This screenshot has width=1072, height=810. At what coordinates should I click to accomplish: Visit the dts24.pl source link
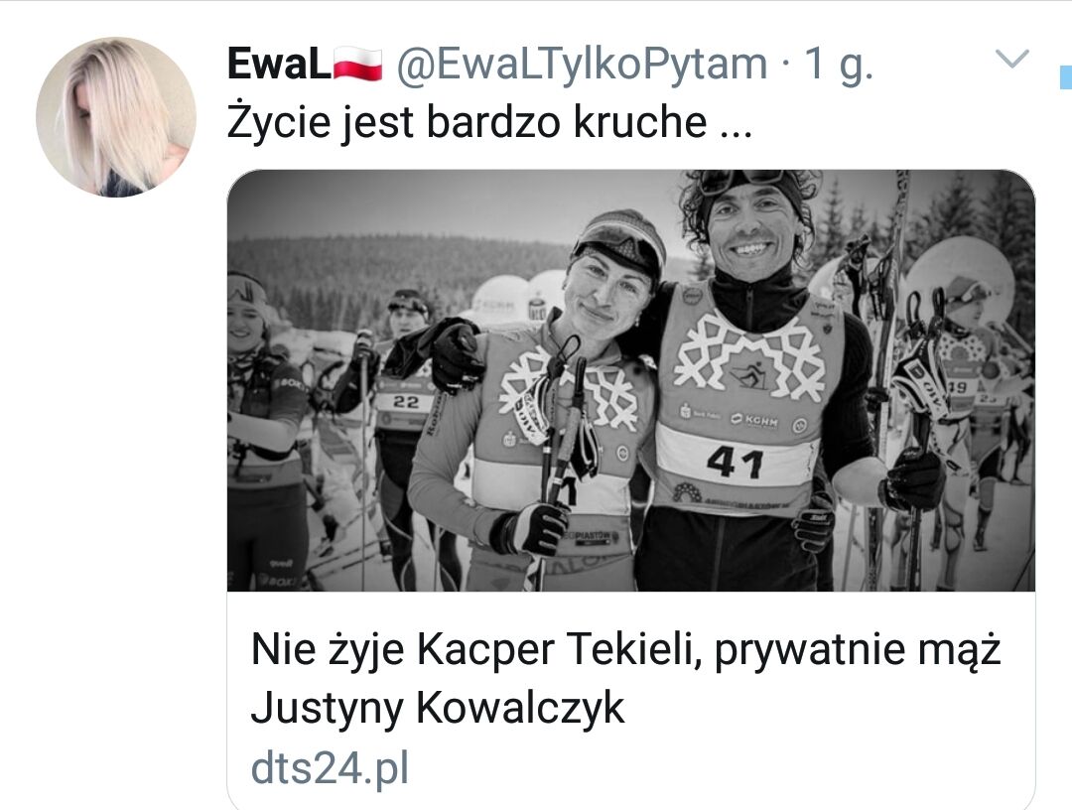[330, 767]
